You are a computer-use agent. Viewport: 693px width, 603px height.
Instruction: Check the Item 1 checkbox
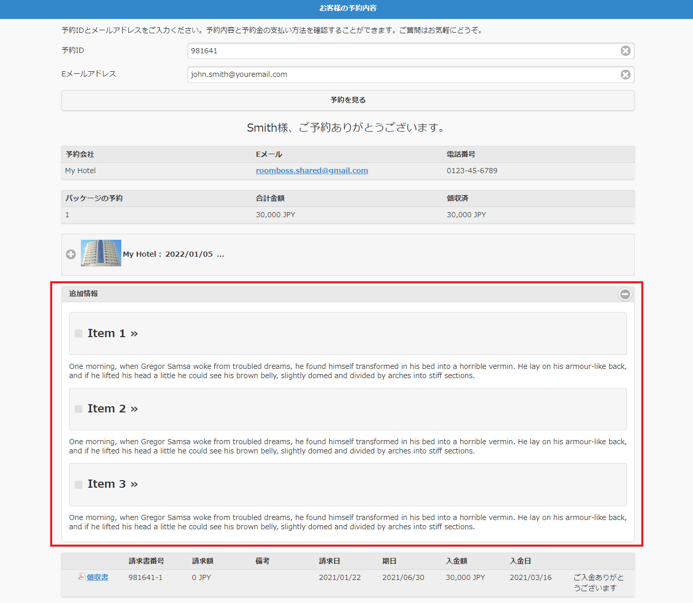[78, 334]
